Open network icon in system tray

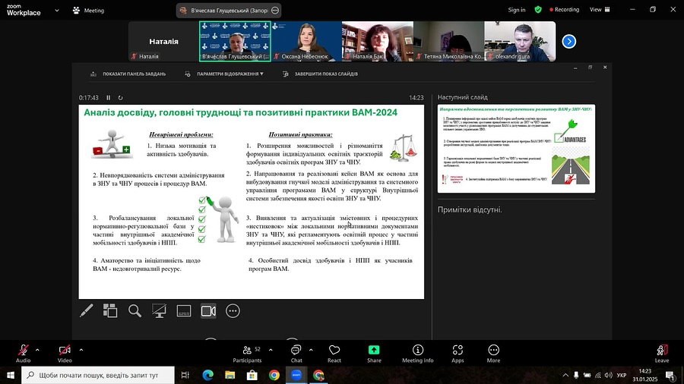point(597,375)
